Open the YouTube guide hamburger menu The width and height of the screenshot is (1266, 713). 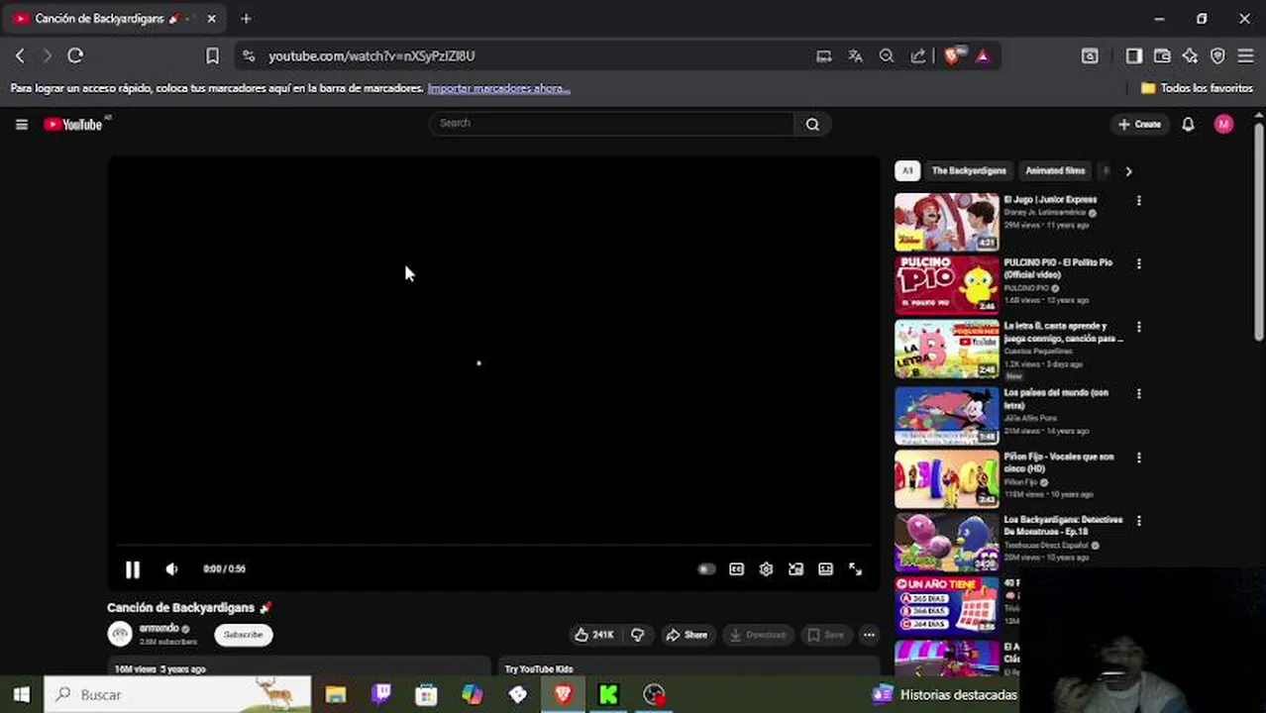(21, 124)
